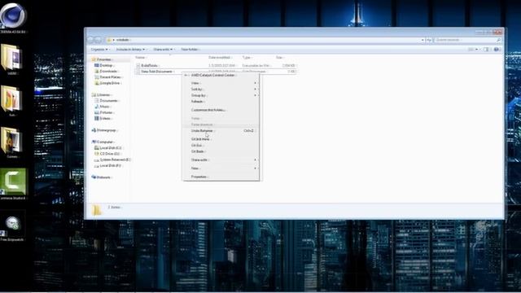Select the Libraries header in the sidebar
Viewport: 521px width, 293px height.
pos(101,95)
